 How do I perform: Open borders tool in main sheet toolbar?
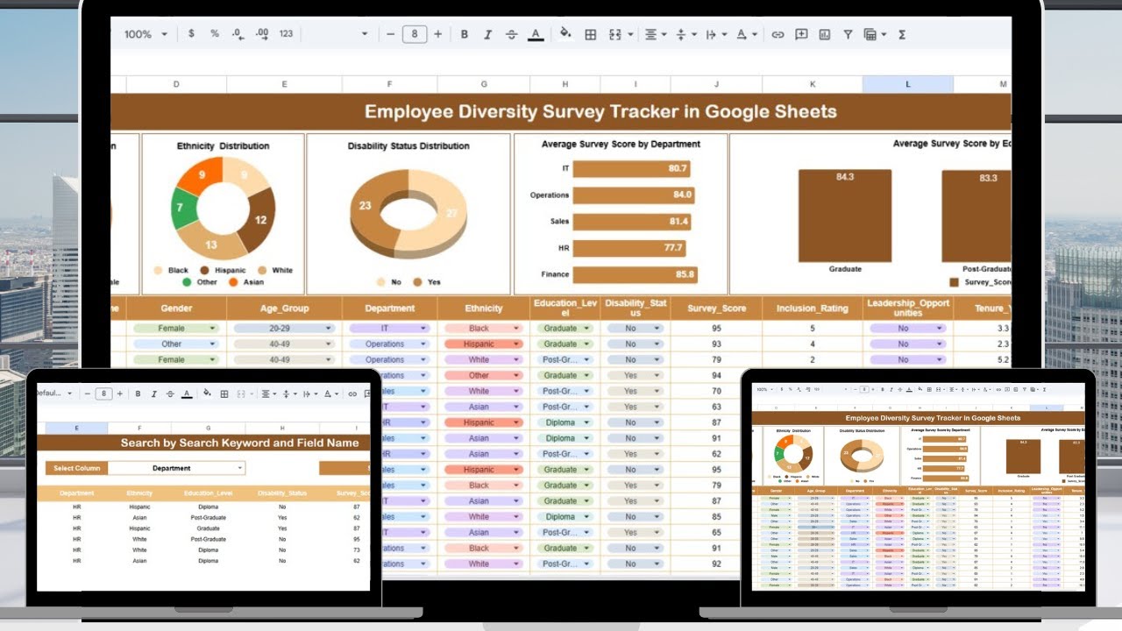591,34
